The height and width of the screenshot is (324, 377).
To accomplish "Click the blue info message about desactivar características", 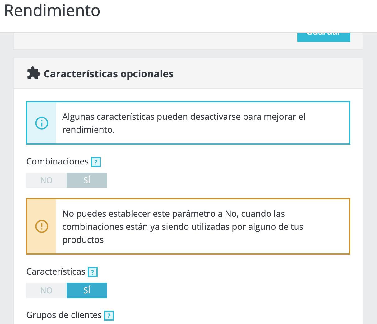I will coord(188,123).
